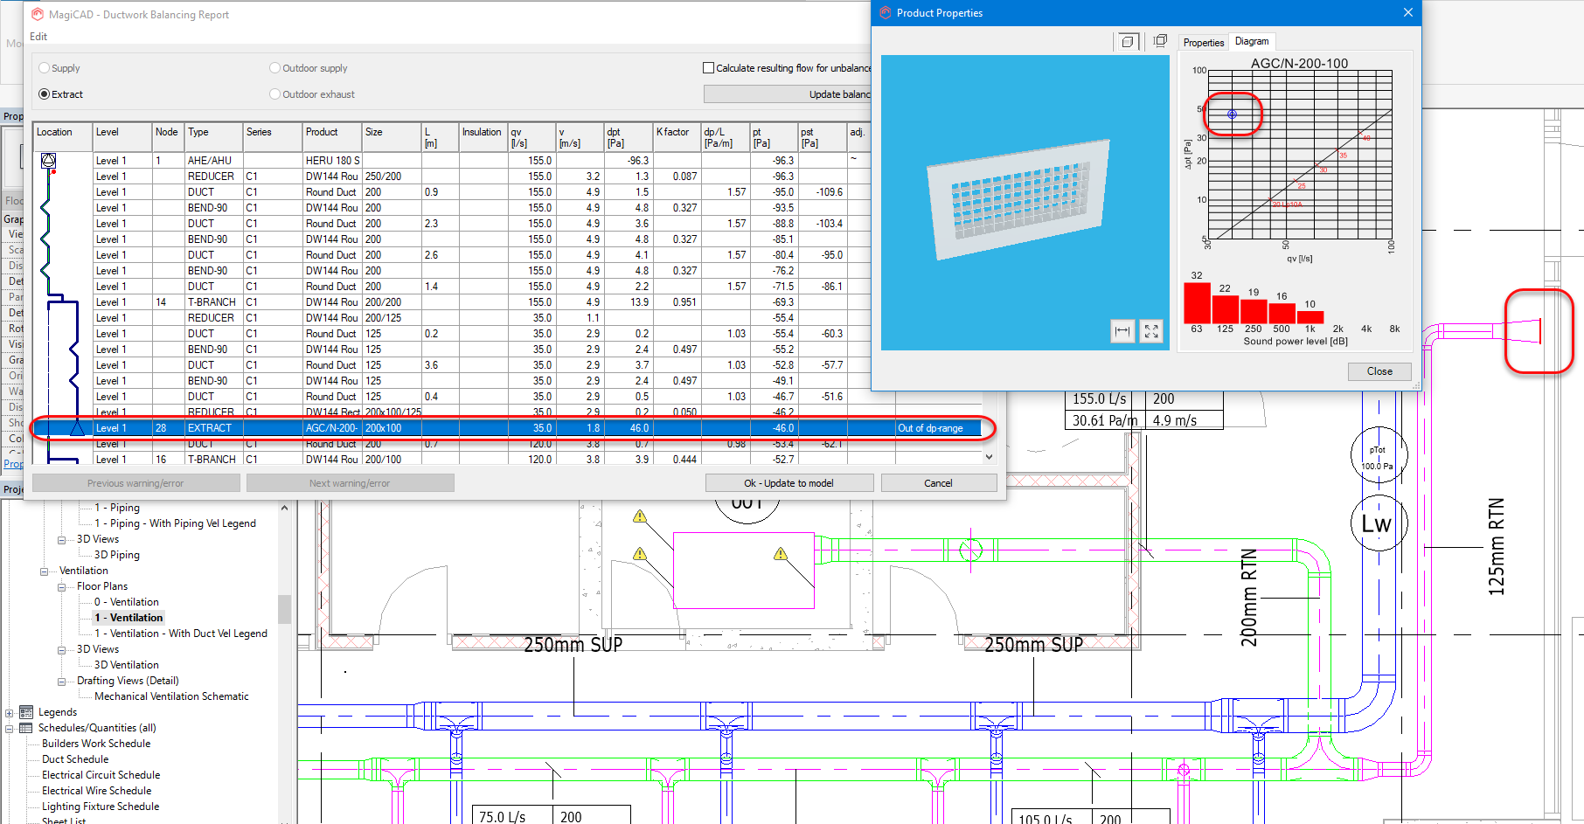Click the Legends icon in the project browser

coord(26,712)
